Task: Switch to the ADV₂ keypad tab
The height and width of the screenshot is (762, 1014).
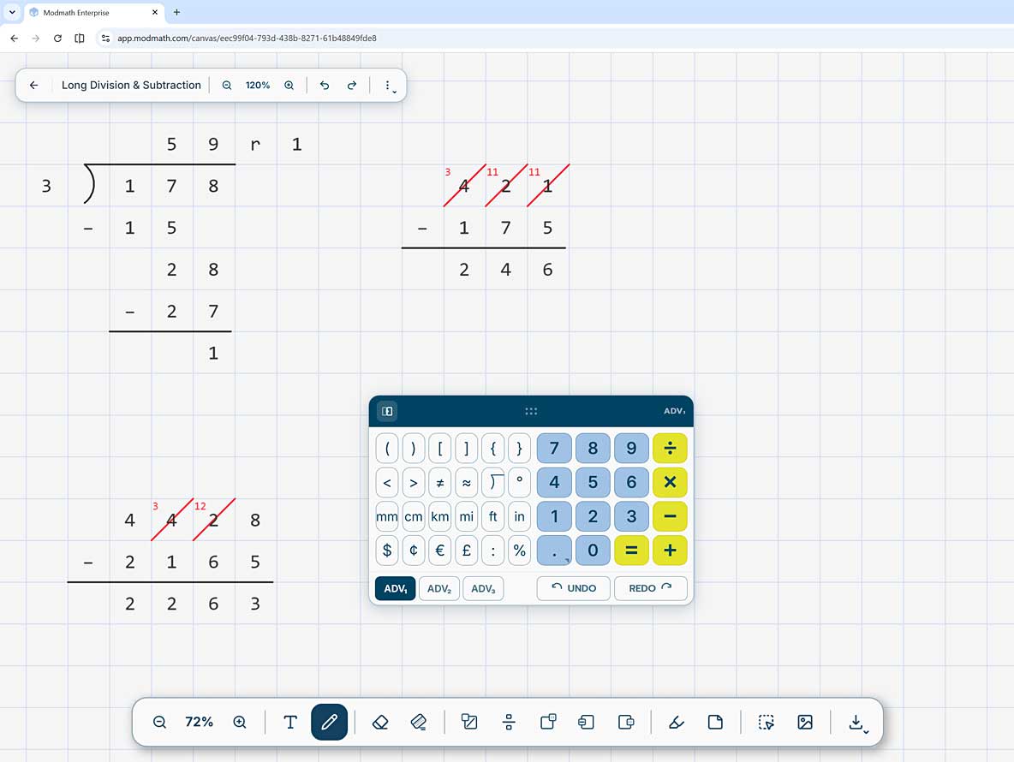Action: point(439,589)
